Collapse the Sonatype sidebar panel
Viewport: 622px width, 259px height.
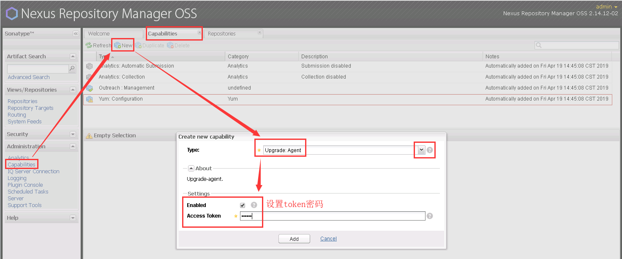point(76,33)
